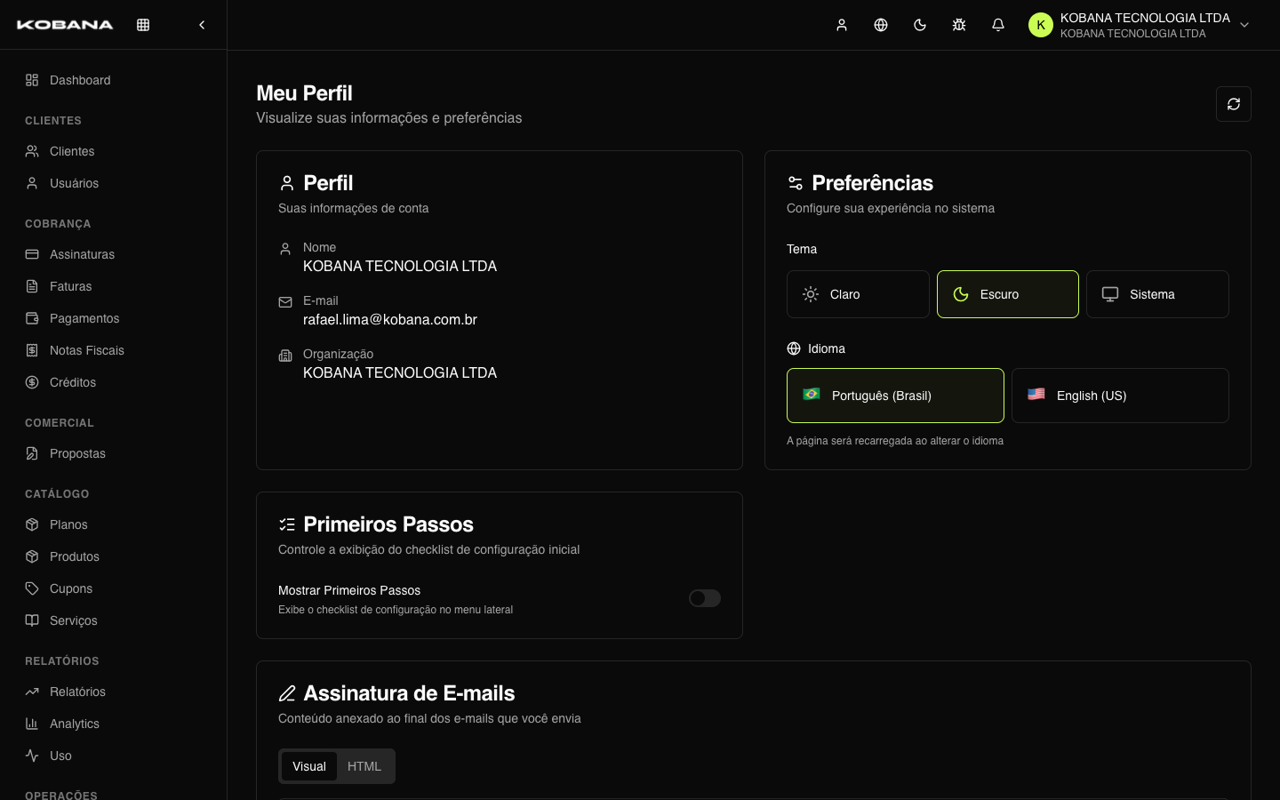Image resolution: width=1280 pixels, height=800 pixels.
Task: Click the CATÁLOGO sidebar section label
Action: pos(57,494)
